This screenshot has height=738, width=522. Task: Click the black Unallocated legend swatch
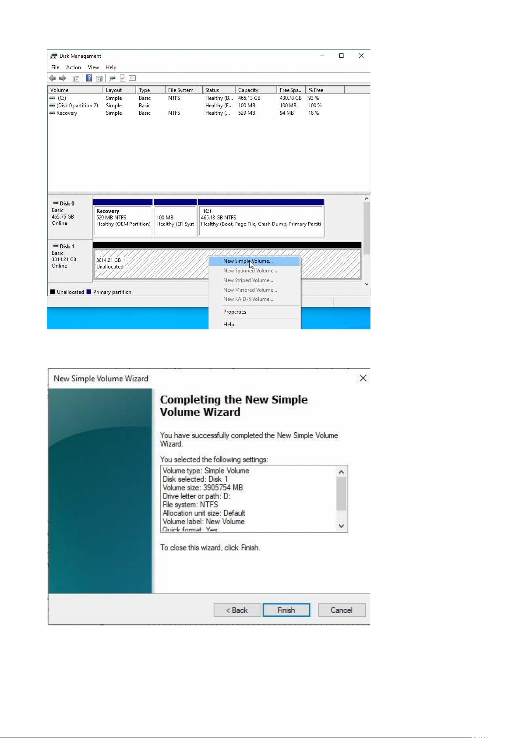coord(53,292)
